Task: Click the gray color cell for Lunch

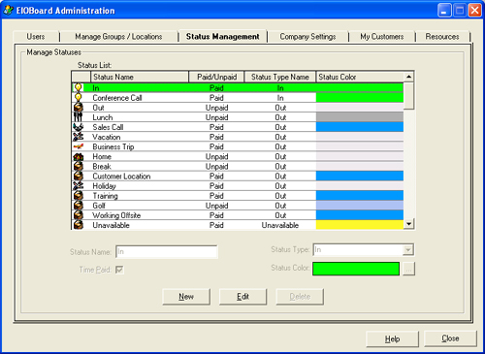Action: click(x=360, y=117)
